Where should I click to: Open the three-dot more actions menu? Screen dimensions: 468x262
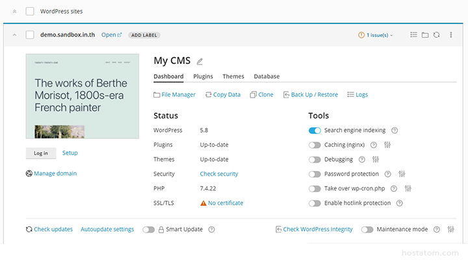click(452, 34)
